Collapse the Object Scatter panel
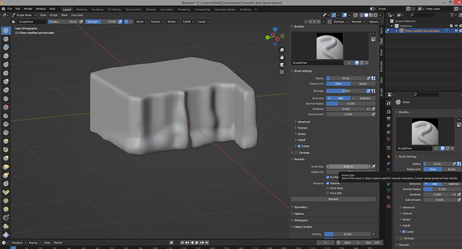This screenshot has height=249, width=462. [x=302, y=227]
